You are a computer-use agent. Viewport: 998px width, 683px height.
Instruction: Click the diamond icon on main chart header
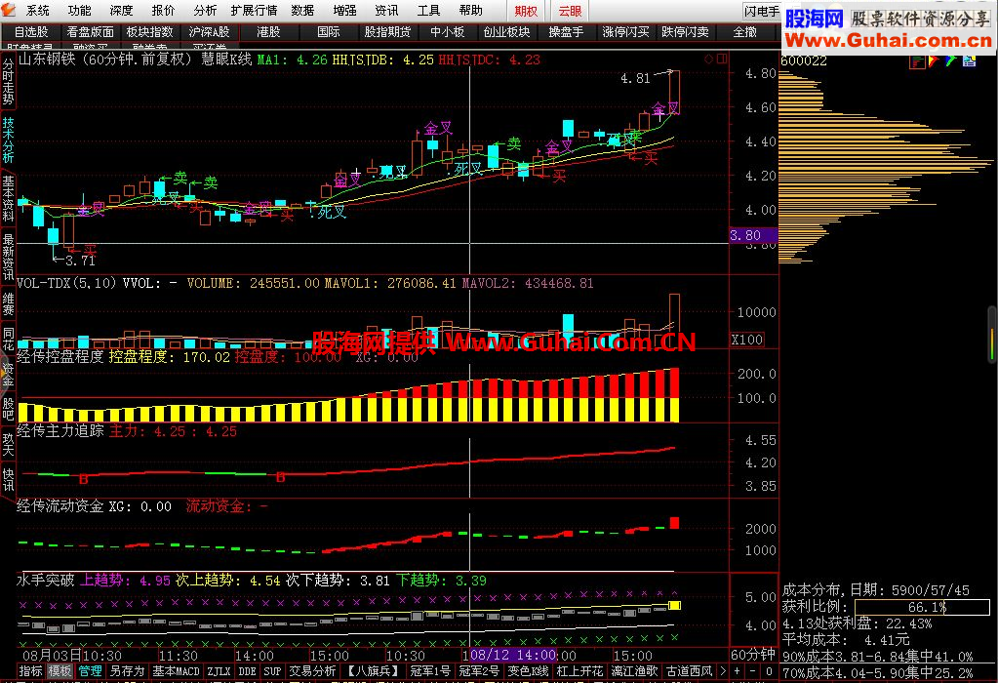click(708, 60)
